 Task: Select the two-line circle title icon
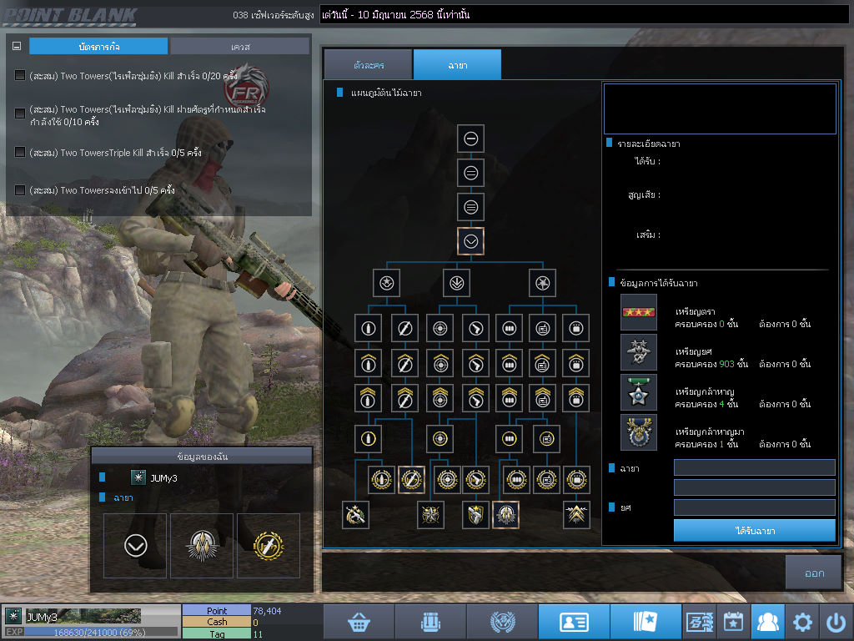[x=470, y=173]
